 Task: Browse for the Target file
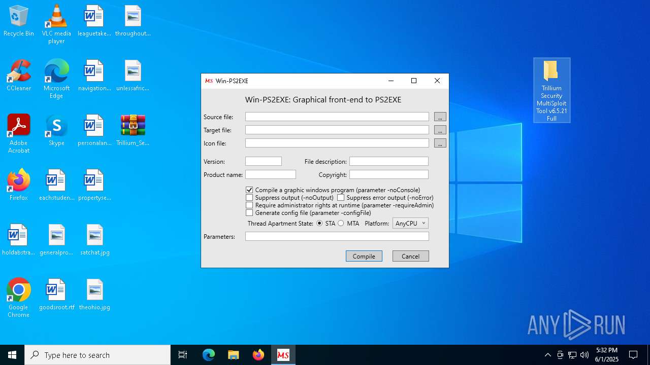point(440,130)
